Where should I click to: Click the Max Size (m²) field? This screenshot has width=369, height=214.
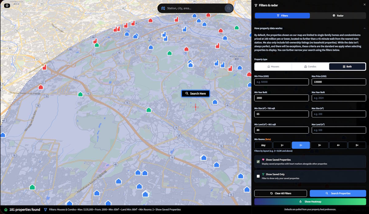(339, 114)
